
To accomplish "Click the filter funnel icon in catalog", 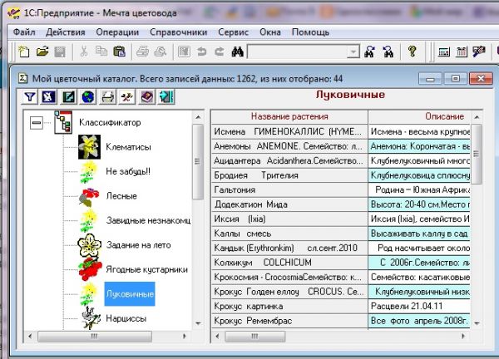I will pyautogui.click(x=30, y=96).
